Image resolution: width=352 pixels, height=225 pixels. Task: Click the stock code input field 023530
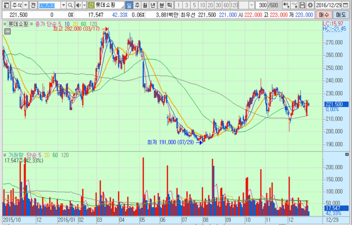pyautogui.click(x=49, y=5)
